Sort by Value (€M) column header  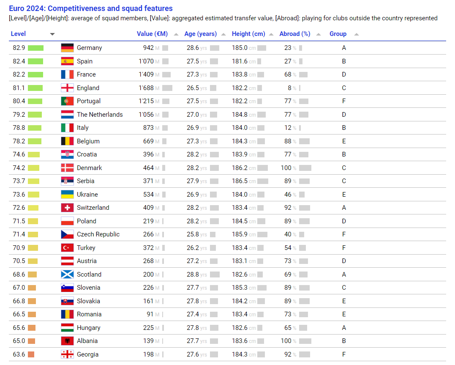click(x=153, y=34)
